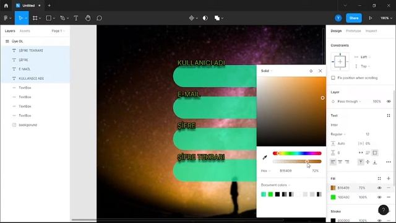This screenshot has width=396, height=223.
Task: Open a new tab with plus
Action: click(49, 6)
